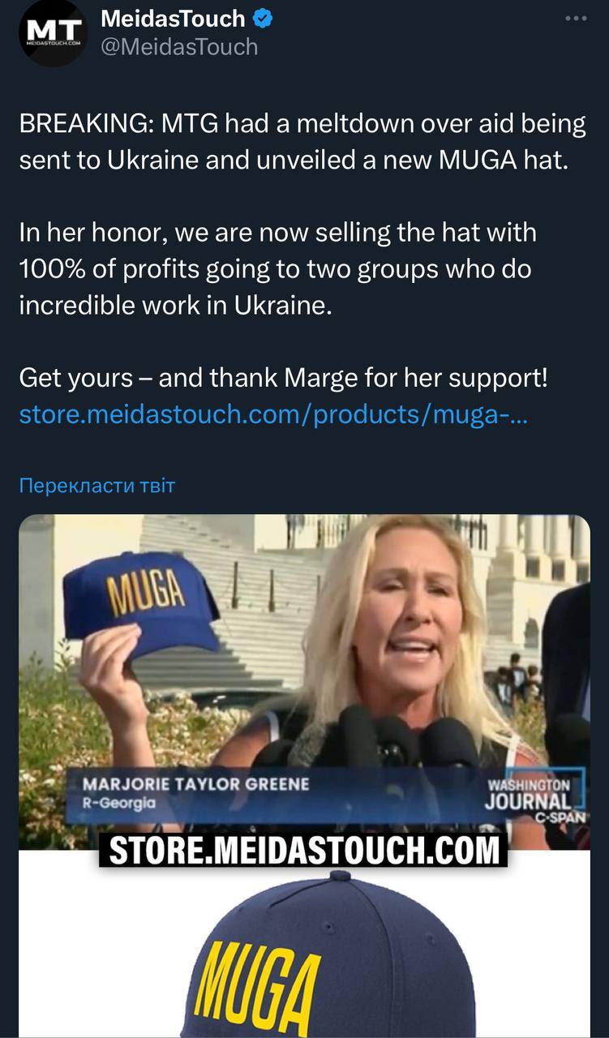Open the attached C-SPAN press conference photo
This screenshot has height=1038, width=609.
[304, 681]
